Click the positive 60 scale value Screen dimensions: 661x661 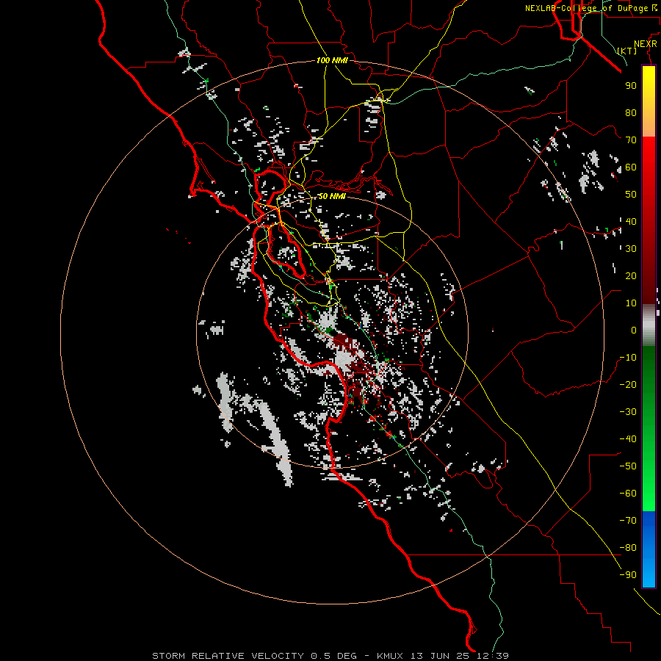[x=631, y=167]
